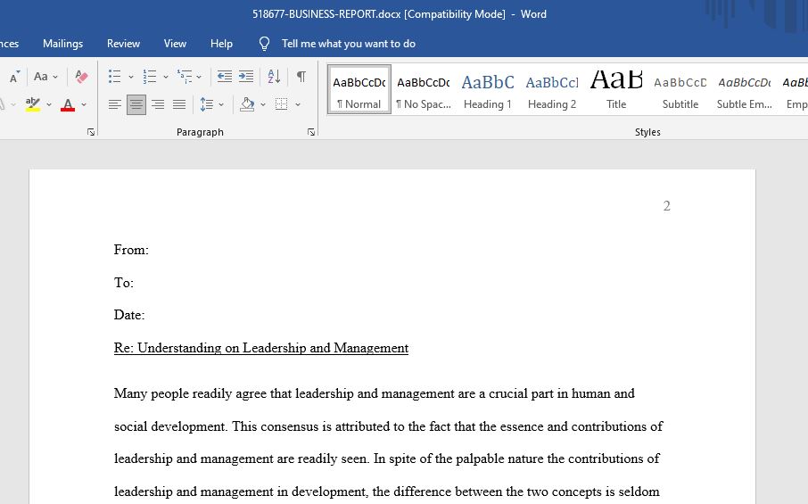Decrease the paragraph indent
Screen dimensions: 808x504
[x=224, y=77]
